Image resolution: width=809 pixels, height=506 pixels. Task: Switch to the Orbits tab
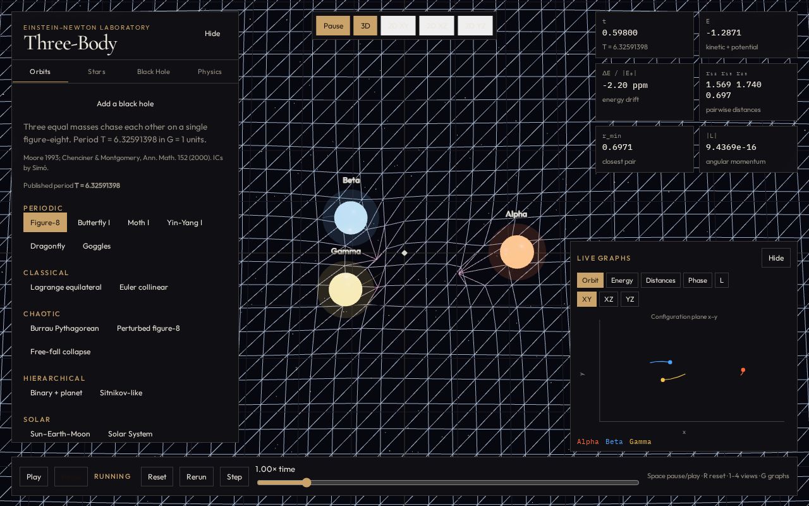pos(40,71)
